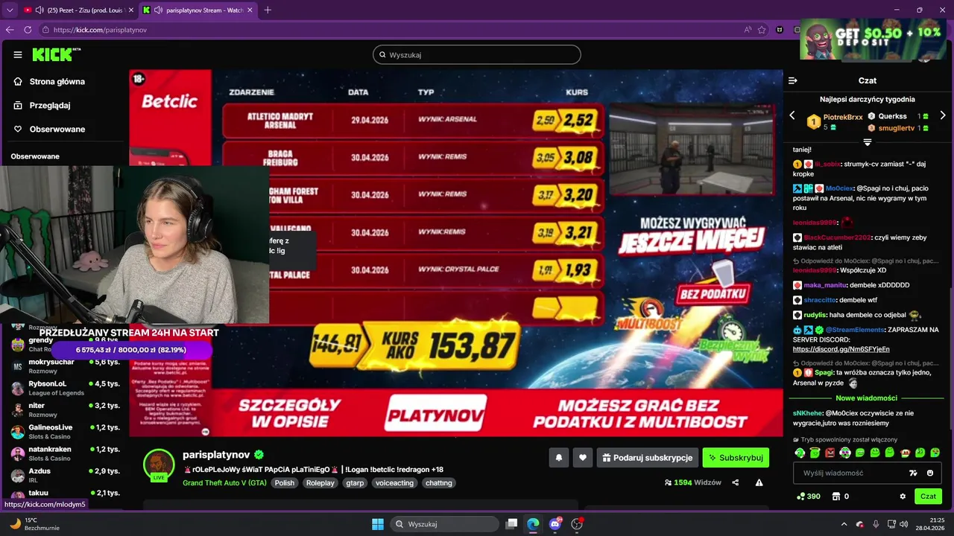Image resolution: width=954 pixels, height=536 pixels.
Task: Open Strona główna in sidebar
Action: click(x=49, y=81)
